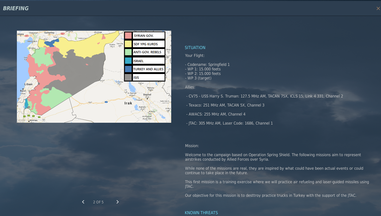Go back to the previous briefing image

coord(83,202)
